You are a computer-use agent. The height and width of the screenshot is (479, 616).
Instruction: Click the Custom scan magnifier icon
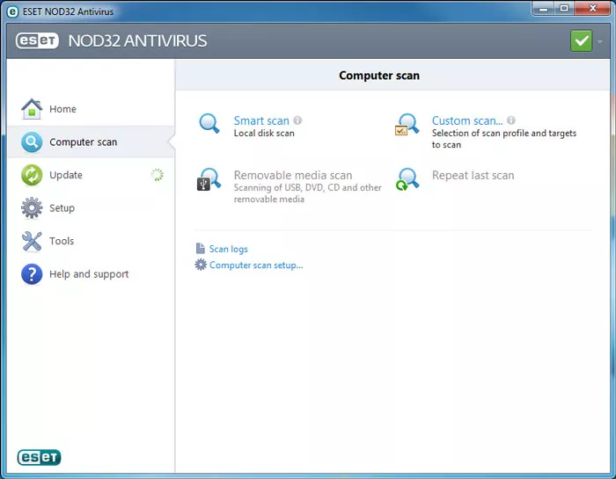[407, 125]
